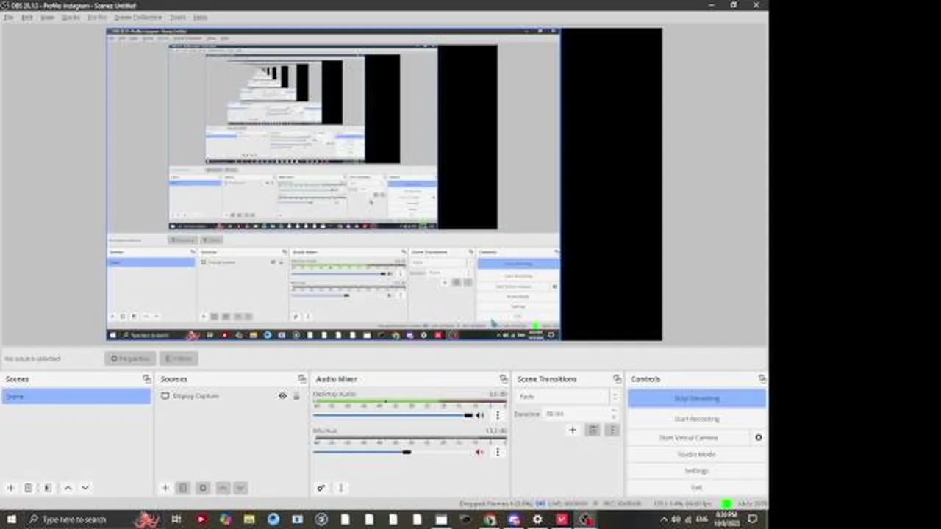Open the Tools menu
This screenshot has height=529, width=941.
point(178,17)
